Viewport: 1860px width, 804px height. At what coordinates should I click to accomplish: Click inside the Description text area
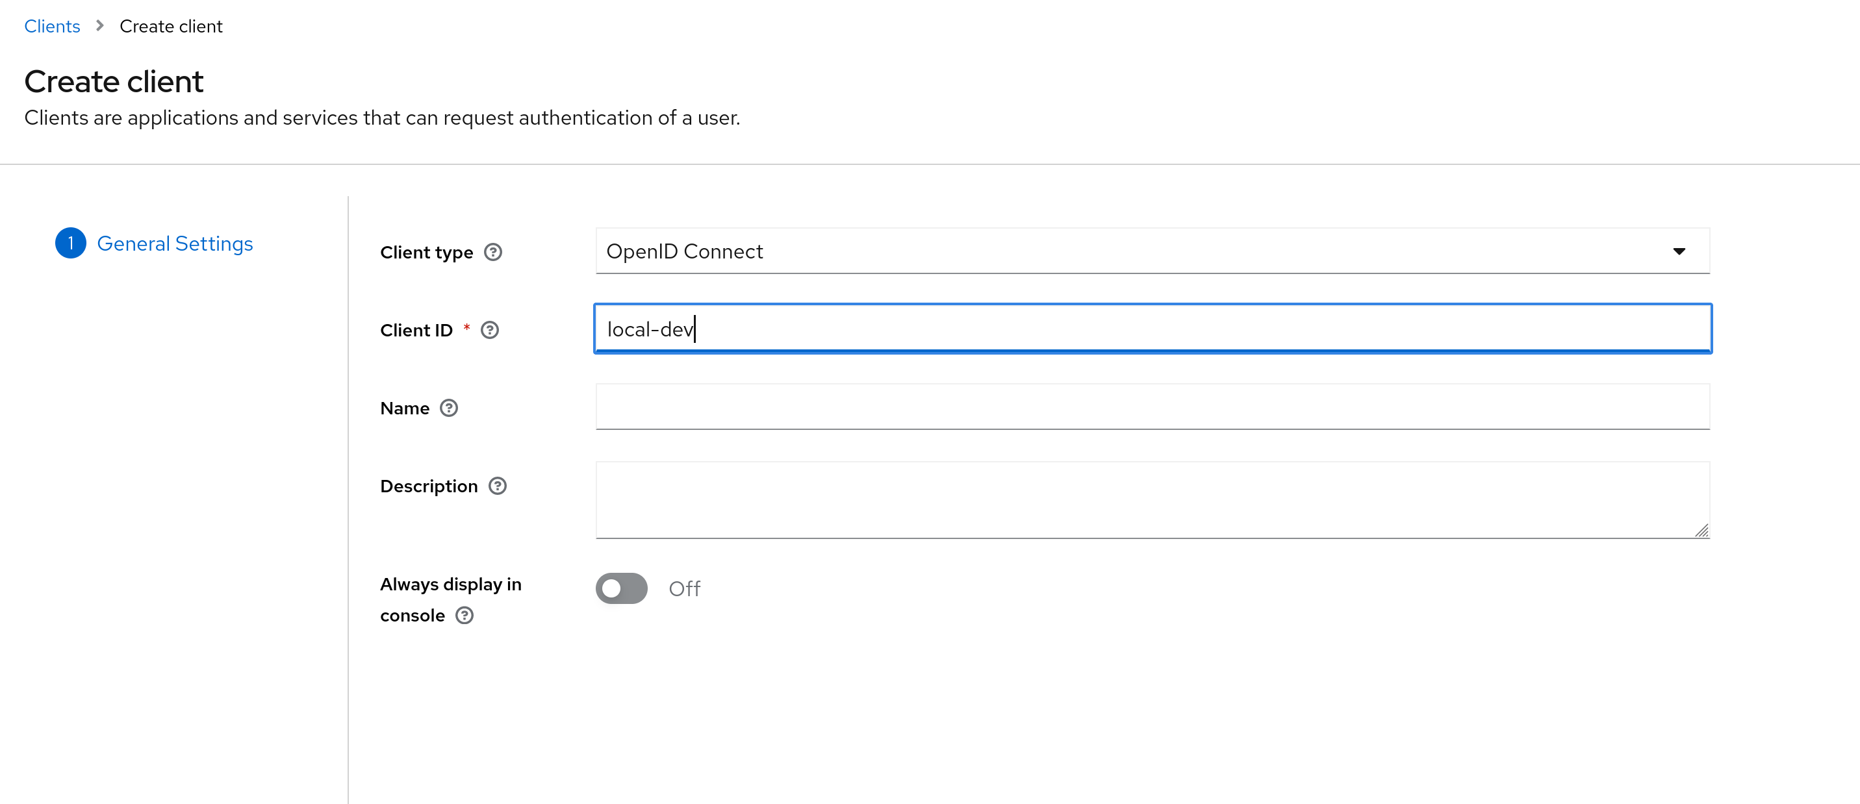coord(1153,500)
